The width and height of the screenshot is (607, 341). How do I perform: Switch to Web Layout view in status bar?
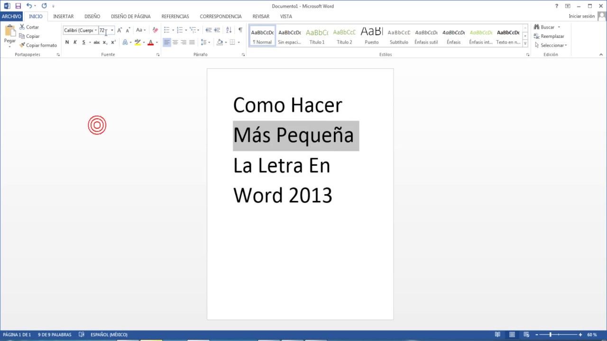pyautogui.click(x=526, y=335)
